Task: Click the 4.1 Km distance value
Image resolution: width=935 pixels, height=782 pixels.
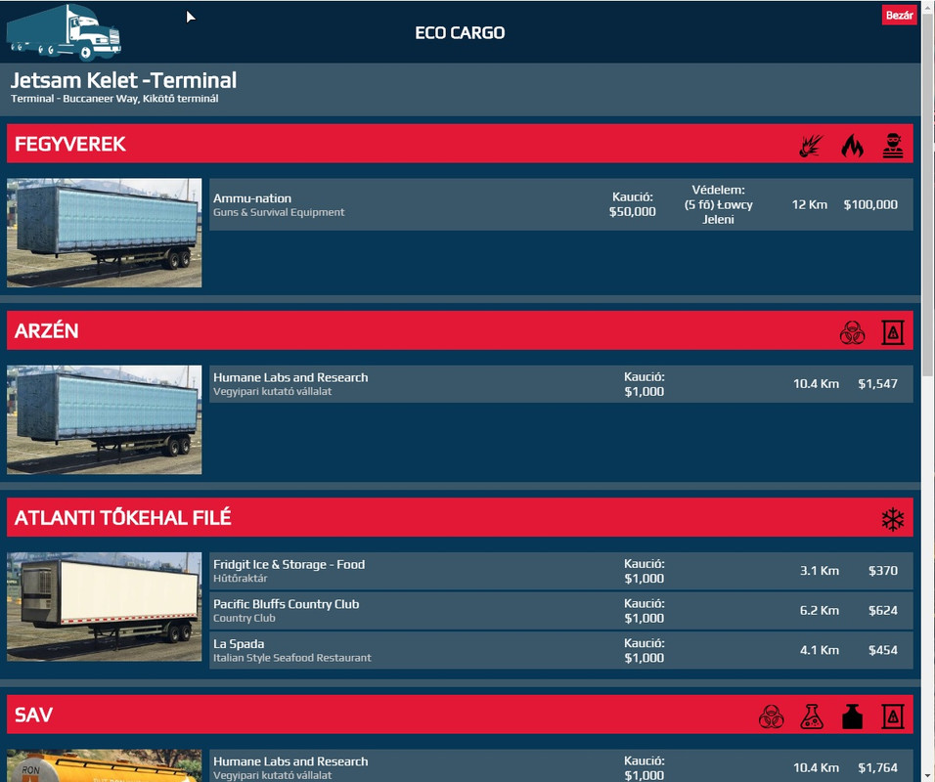Action: pyautogui.click(x=820, y=650)
